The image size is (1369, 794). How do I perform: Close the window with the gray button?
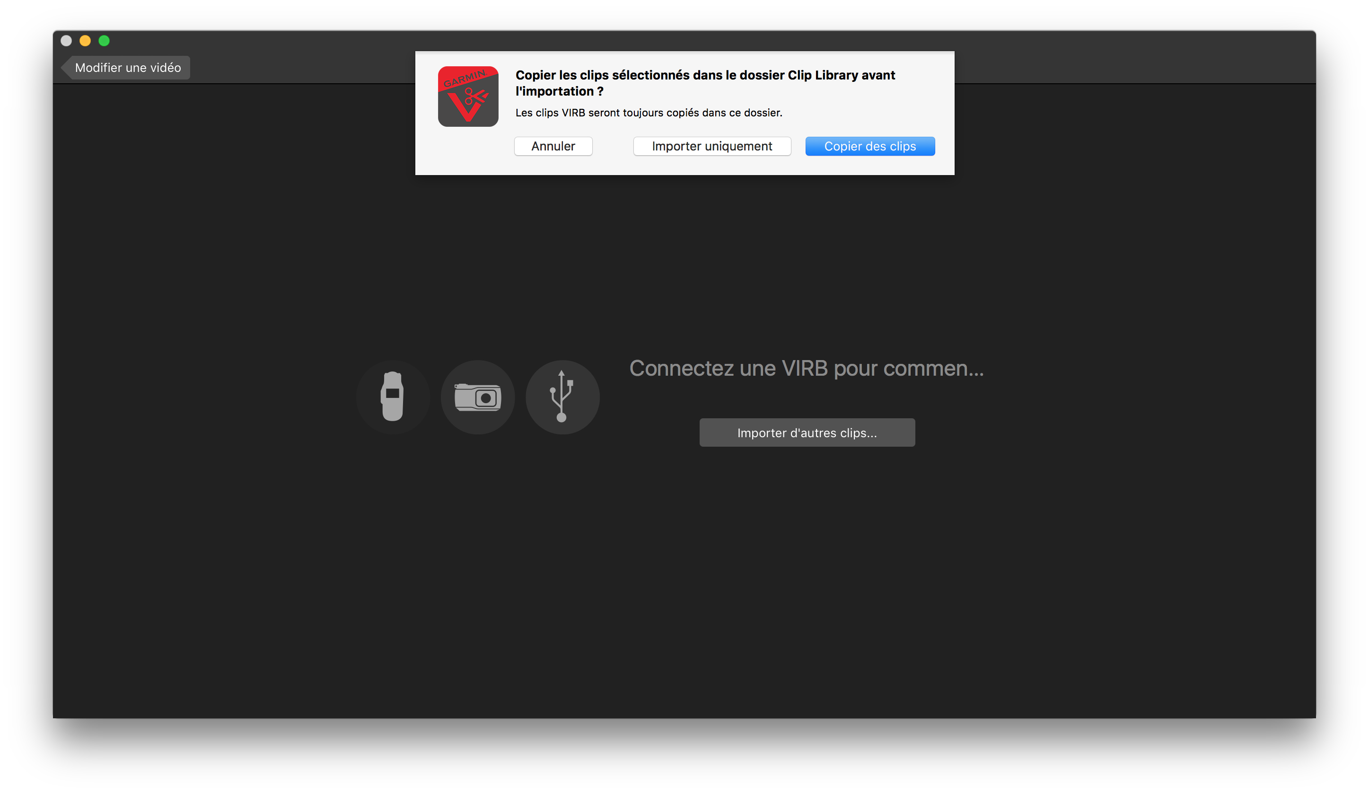coord(66,41)
